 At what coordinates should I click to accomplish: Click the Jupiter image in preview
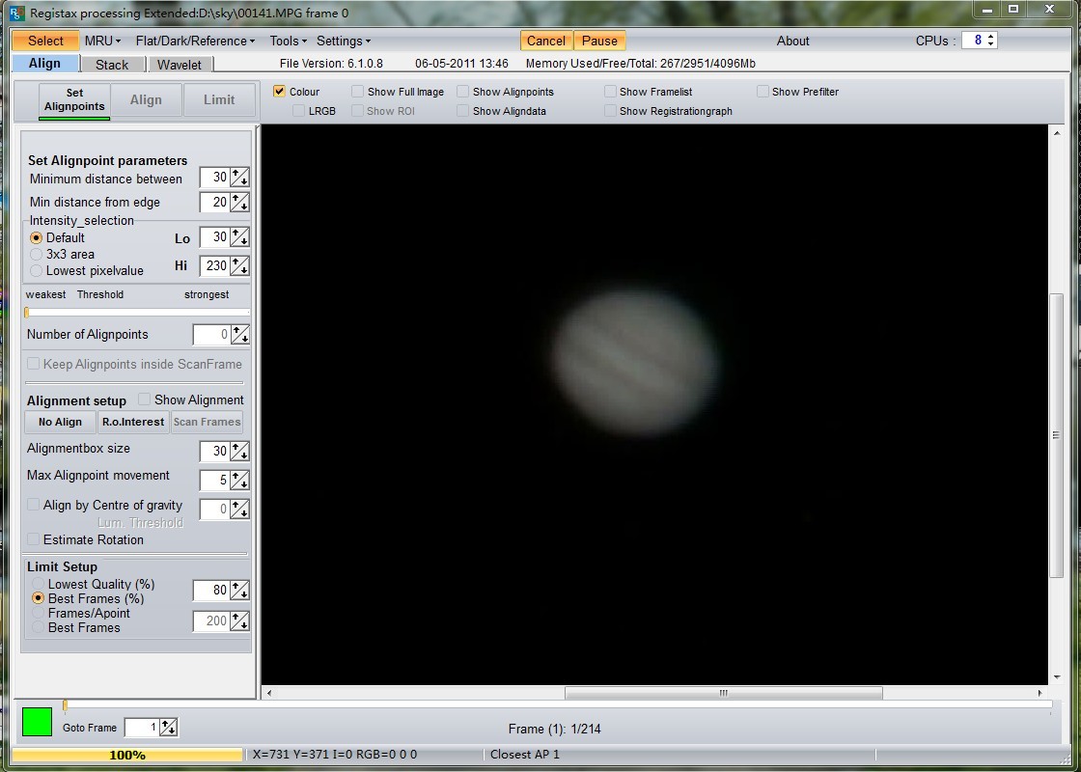[635, 363]
